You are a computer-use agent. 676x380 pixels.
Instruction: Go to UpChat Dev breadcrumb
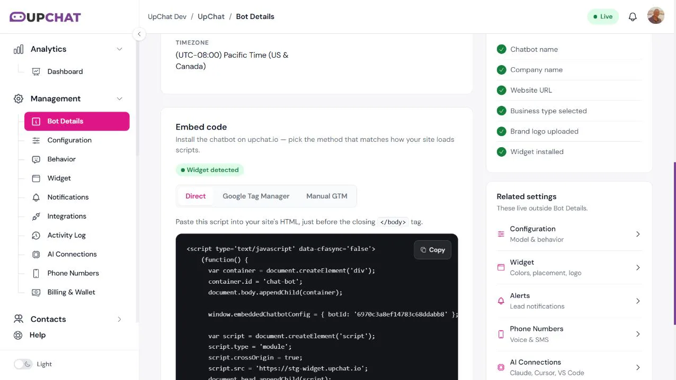coord(167,16)
